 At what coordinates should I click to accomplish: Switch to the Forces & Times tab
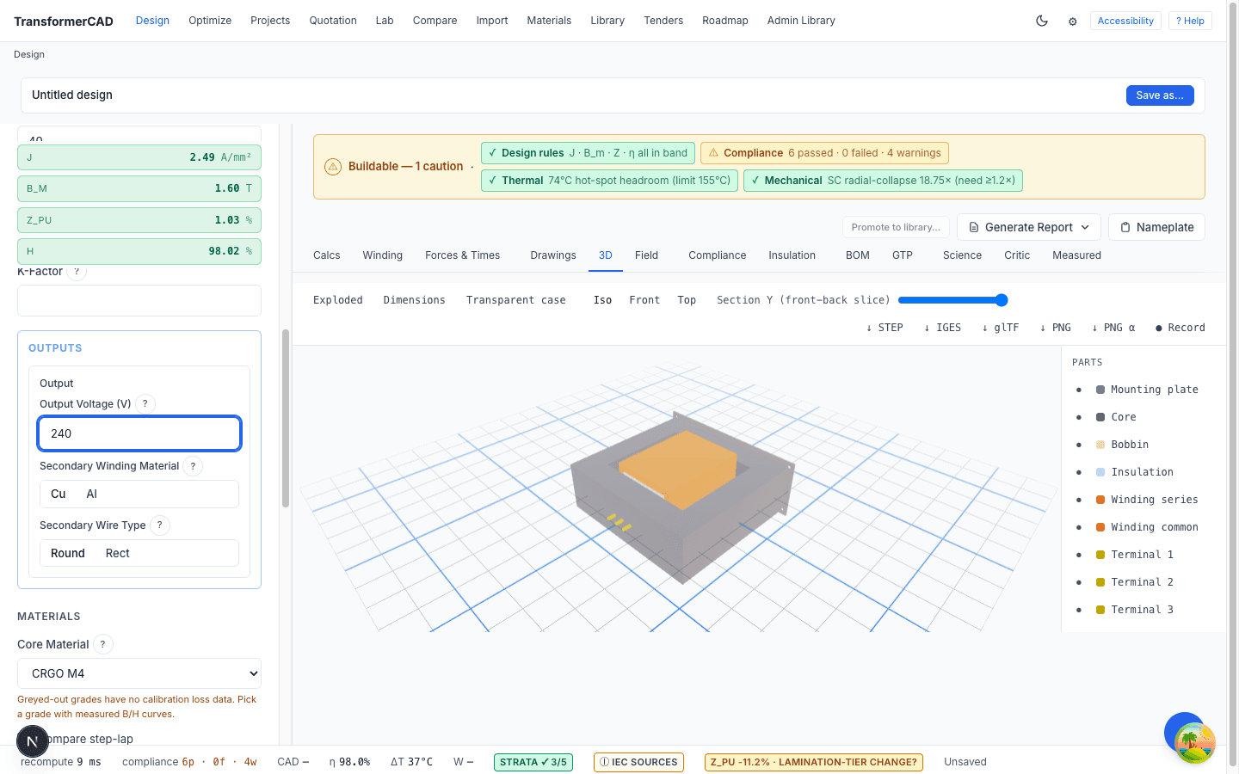pos(463,255)
